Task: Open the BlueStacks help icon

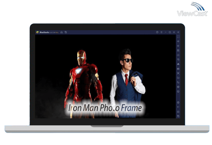Action: pyautogui.click(x=157, y=32)
